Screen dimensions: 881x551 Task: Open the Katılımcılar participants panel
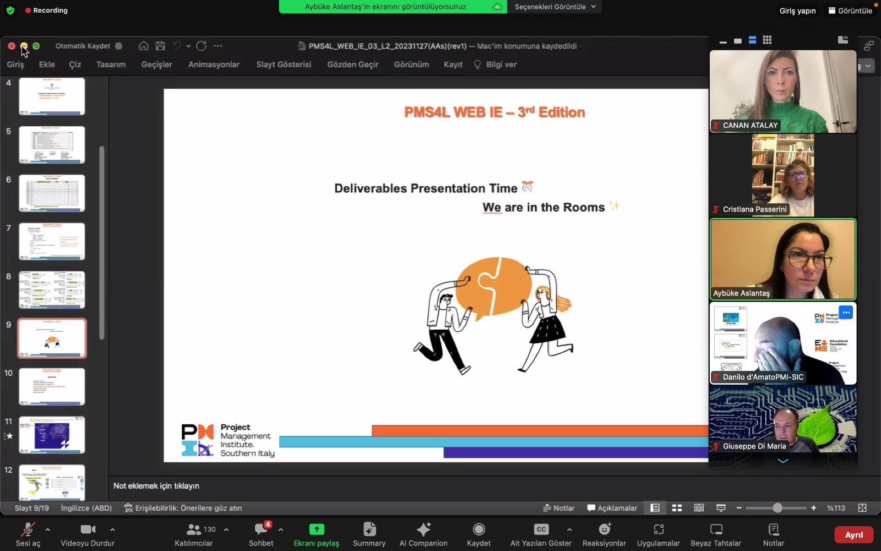[194, 534]
